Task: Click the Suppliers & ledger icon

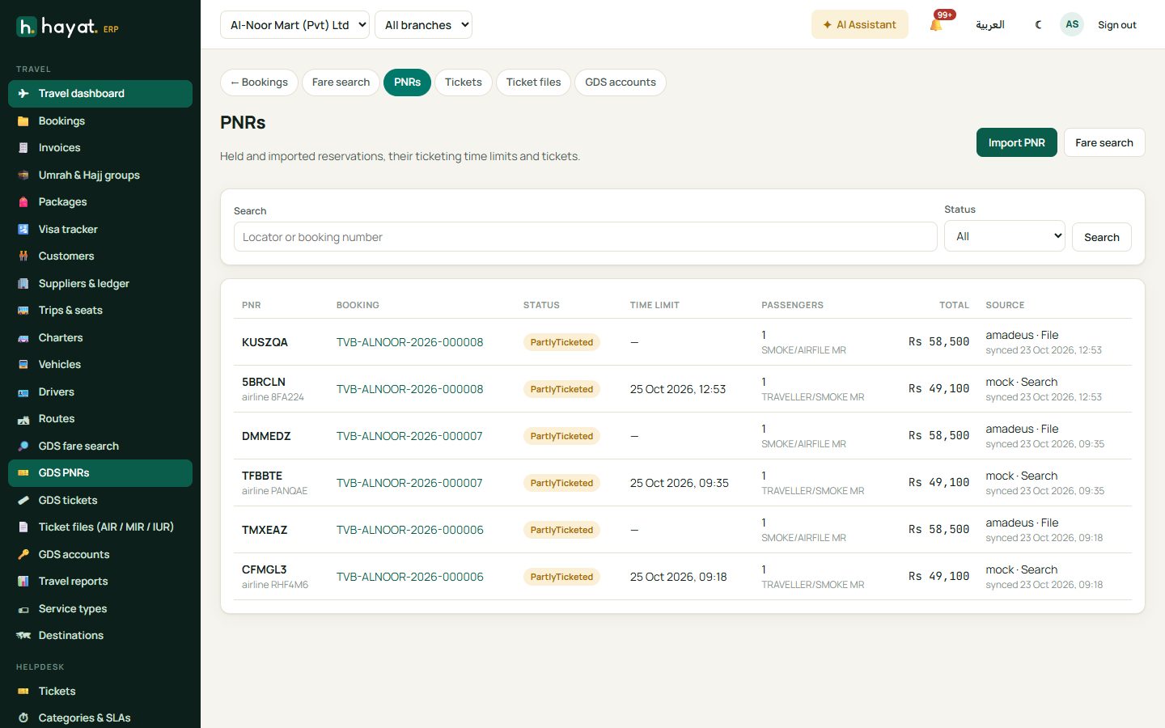Action: point(23,284)
